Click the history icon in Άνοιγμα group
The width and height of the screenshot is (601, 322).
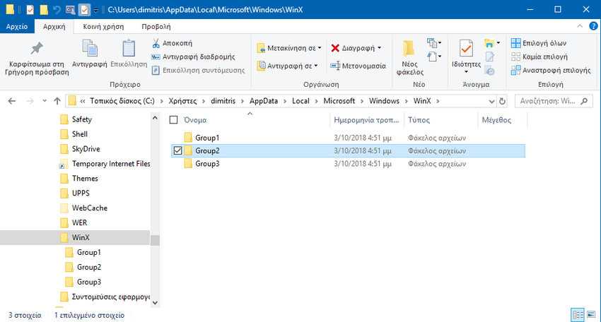click(489, 71)
